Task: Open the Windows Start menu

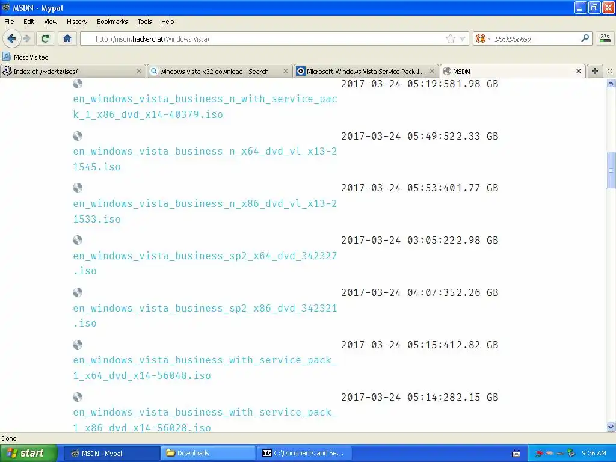Action: tap(28, 453)
